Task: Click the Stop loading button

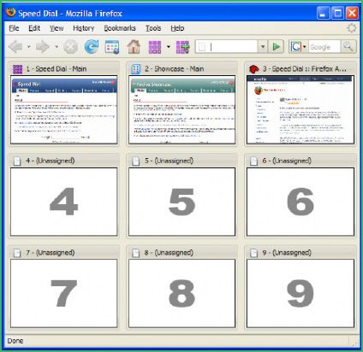Action: click(70, 47)
